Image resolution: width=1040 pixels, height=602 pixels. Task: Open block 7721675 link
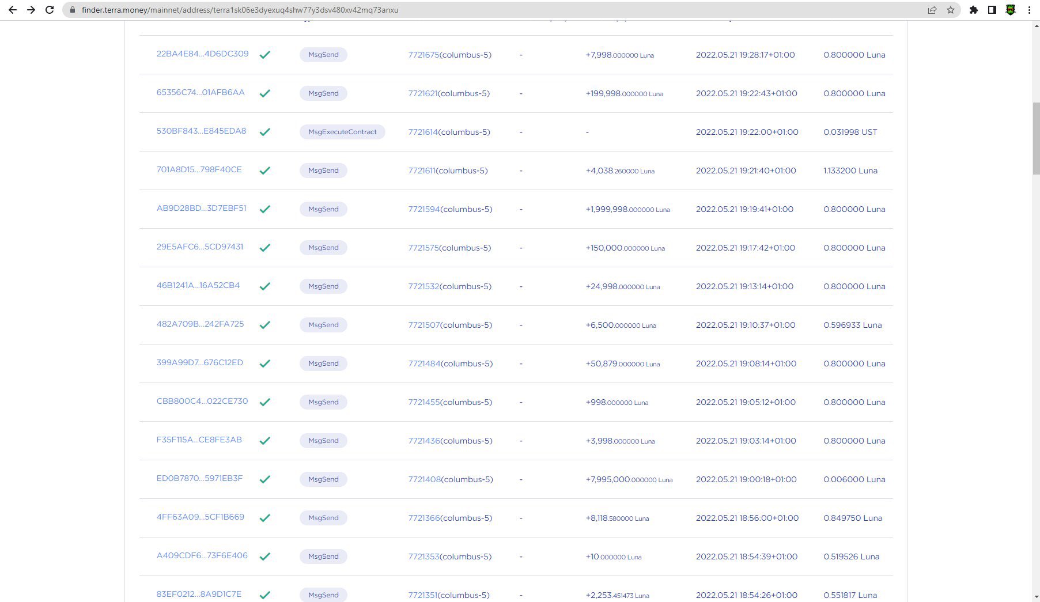[423, 55]
